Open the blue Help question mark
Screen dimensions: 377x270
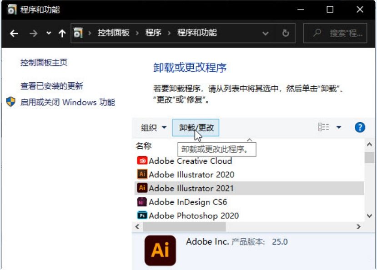[x=360, y=127]
